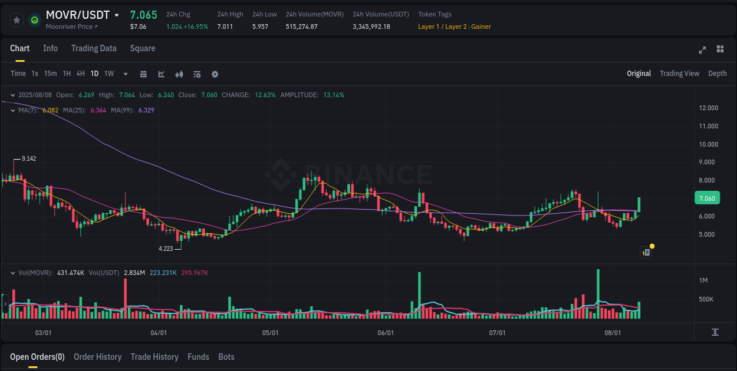Viewport: 737px width, 371px height.
Task: Open the Order History tab
Action: click(x=97, y=356)
